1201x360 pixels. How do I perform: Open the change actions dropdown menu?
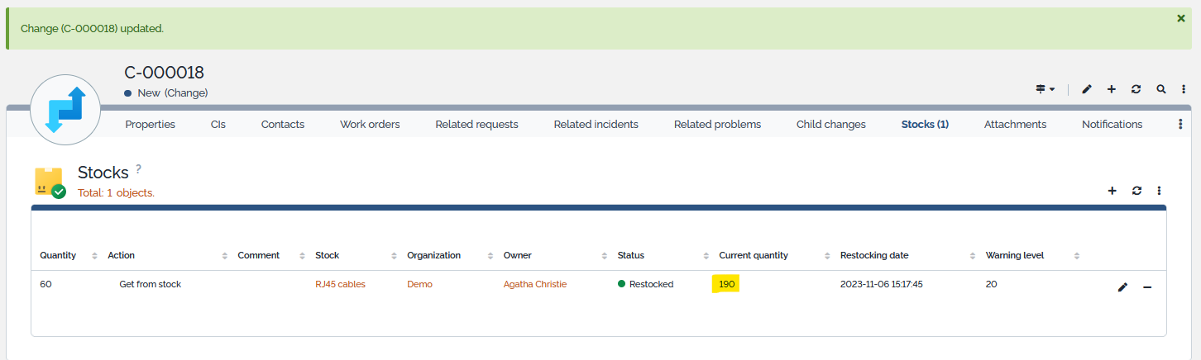[x=1045, y=89]
